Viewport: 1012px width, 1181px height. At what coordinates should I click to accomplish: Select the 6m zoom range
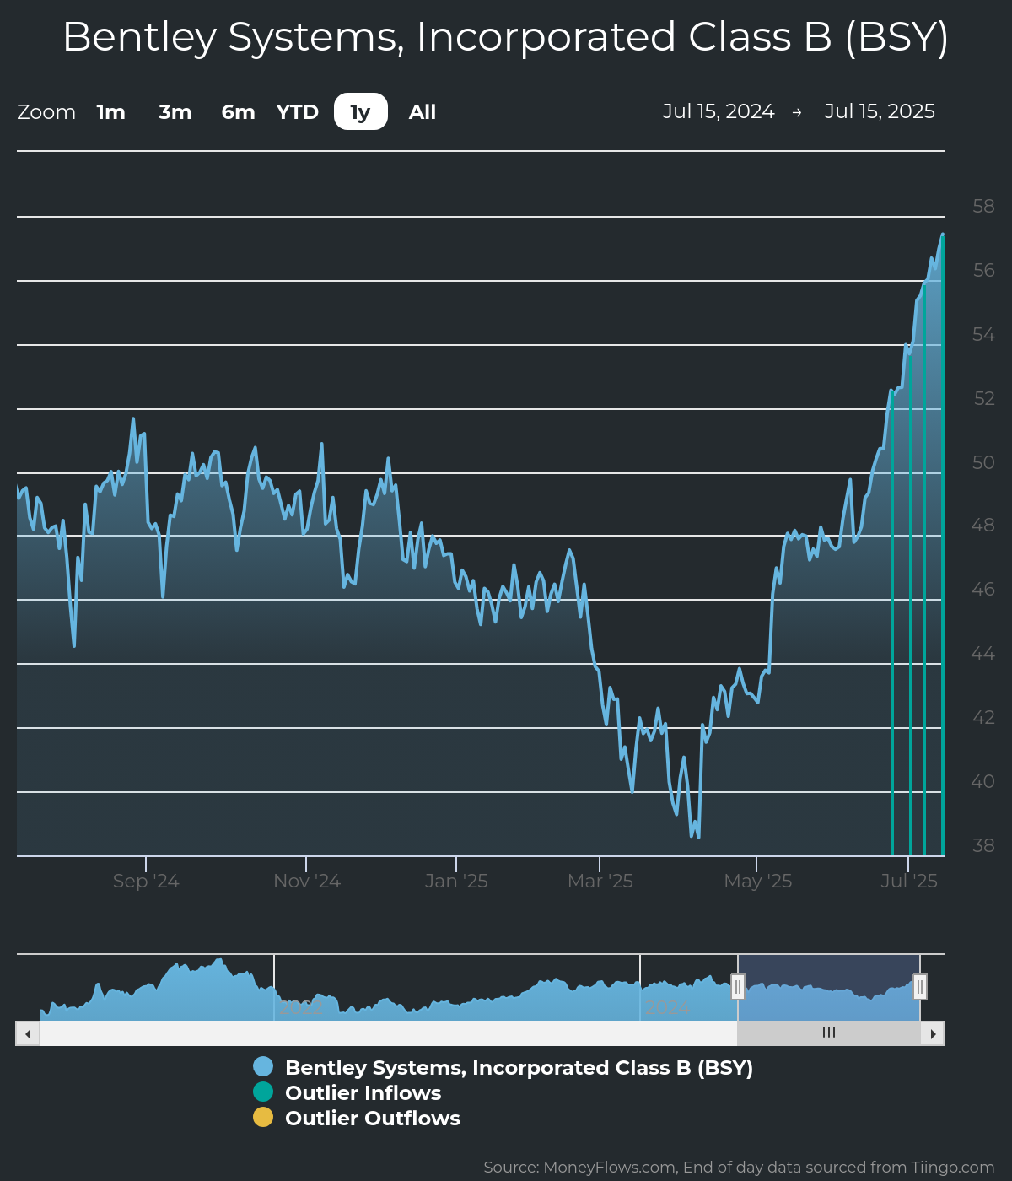(x=238, y=112)
